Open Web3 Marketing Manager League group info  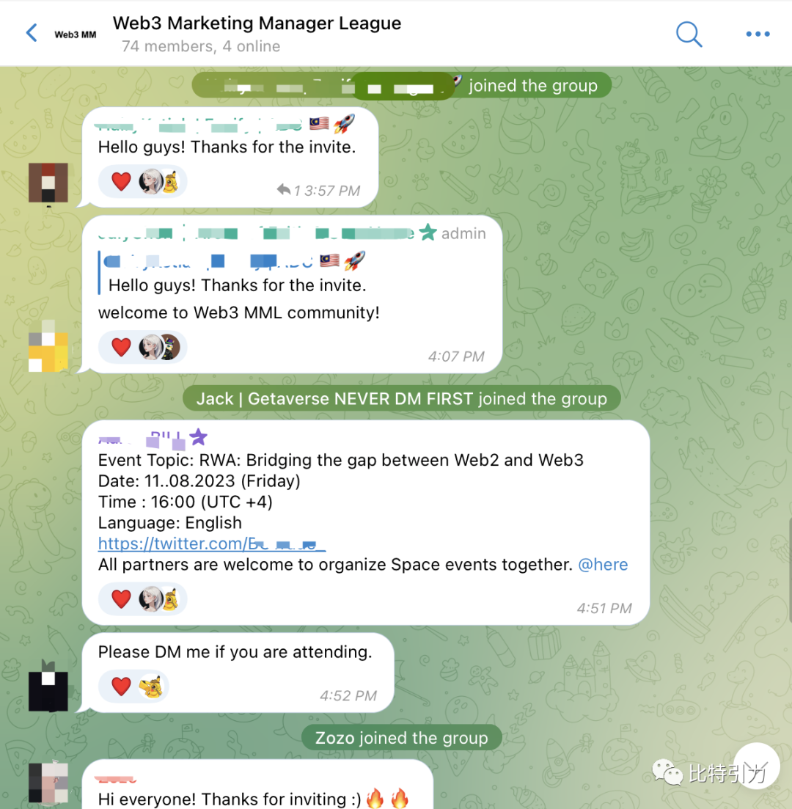(257, 23)
